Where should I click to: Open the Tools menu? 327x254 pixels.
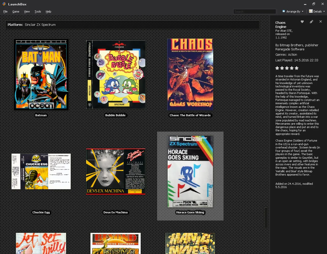pos(38,11)
